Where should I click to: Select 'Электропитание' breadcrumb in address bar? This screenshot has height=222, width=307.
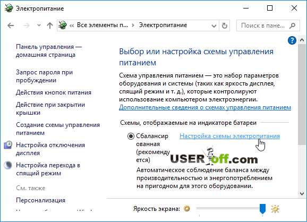(163, 25)
